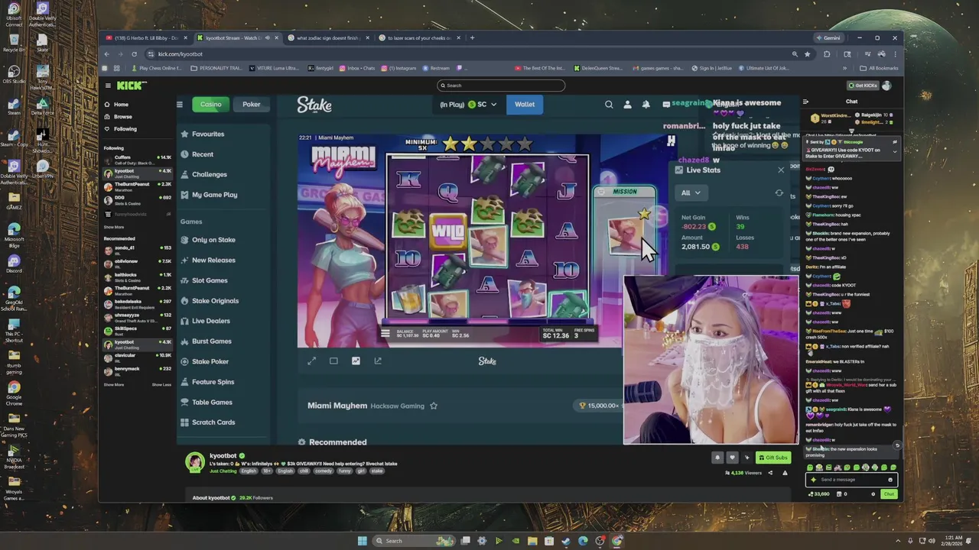Collapse the Kick chat panel
This screenshot has width=979, height=550.
click(x=805, y=102)
